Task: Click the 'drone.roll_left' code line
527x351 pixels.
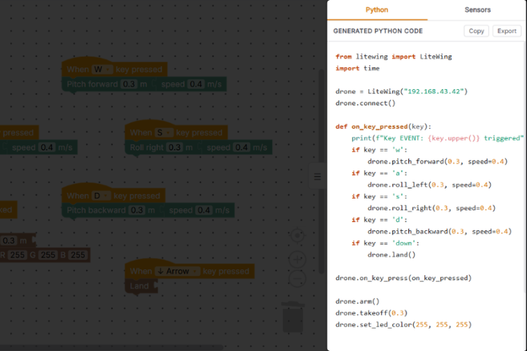Action: coord(429,185)
